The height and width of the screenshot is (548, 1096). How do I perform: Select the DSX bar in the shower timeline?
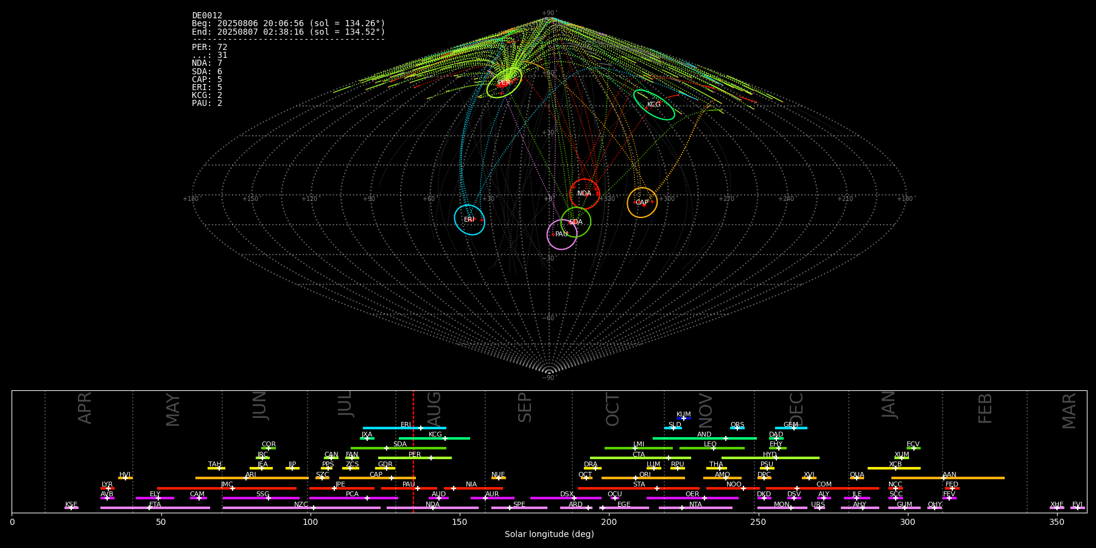coord(566,498)
